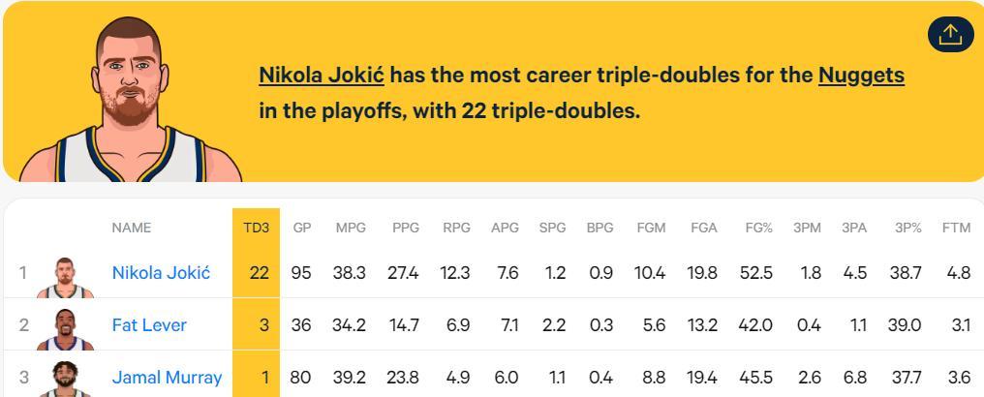Screen dimensions: 984x397
Task: Click the share icon button
Action: (x=950, y=34)
